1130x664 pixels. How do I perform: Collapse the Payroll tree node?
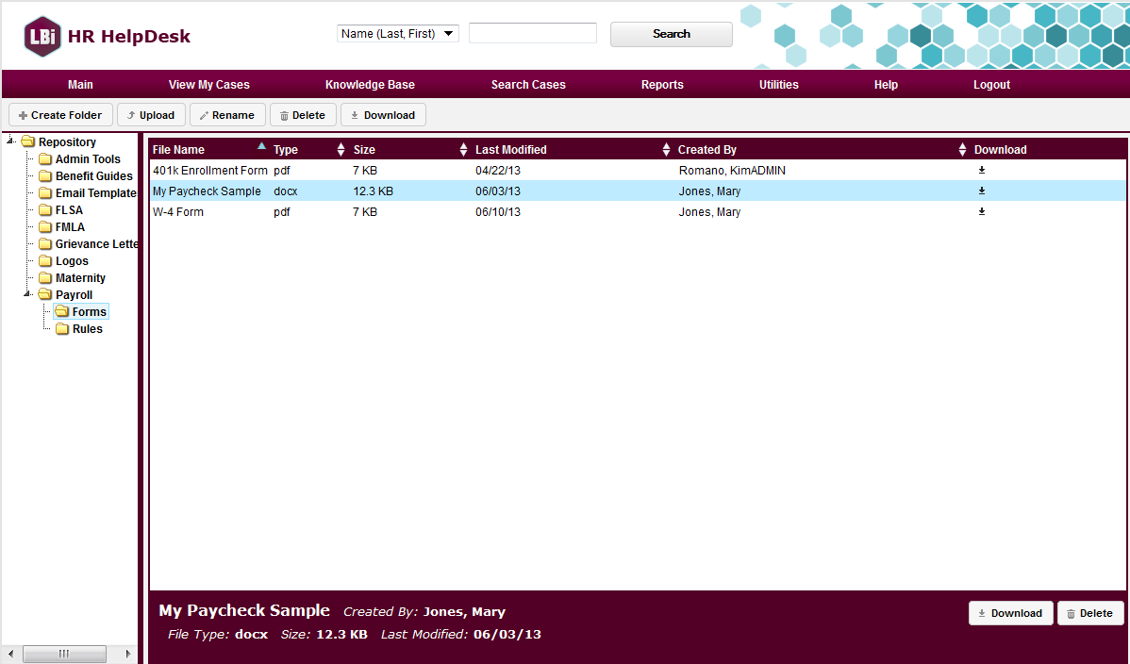[x=27, y=293]
